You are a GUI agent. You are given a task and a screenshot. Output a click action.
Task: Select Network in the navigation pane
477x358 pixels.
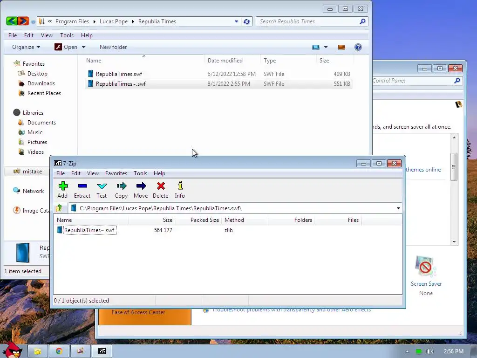(x=33, y=191)
